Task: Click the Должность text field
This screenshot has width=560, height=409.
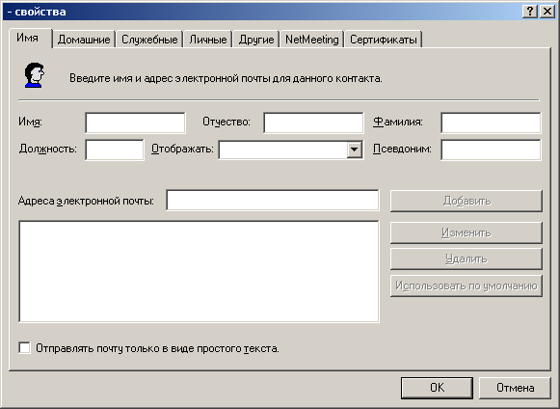Action: coord(115,150)
